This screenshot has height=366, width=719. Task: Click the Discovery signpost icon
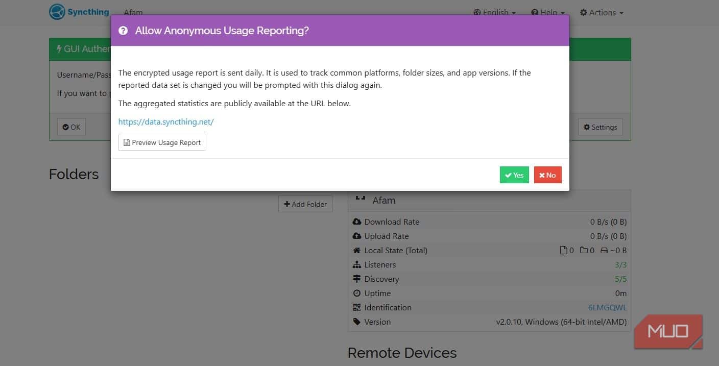point(357,279)
